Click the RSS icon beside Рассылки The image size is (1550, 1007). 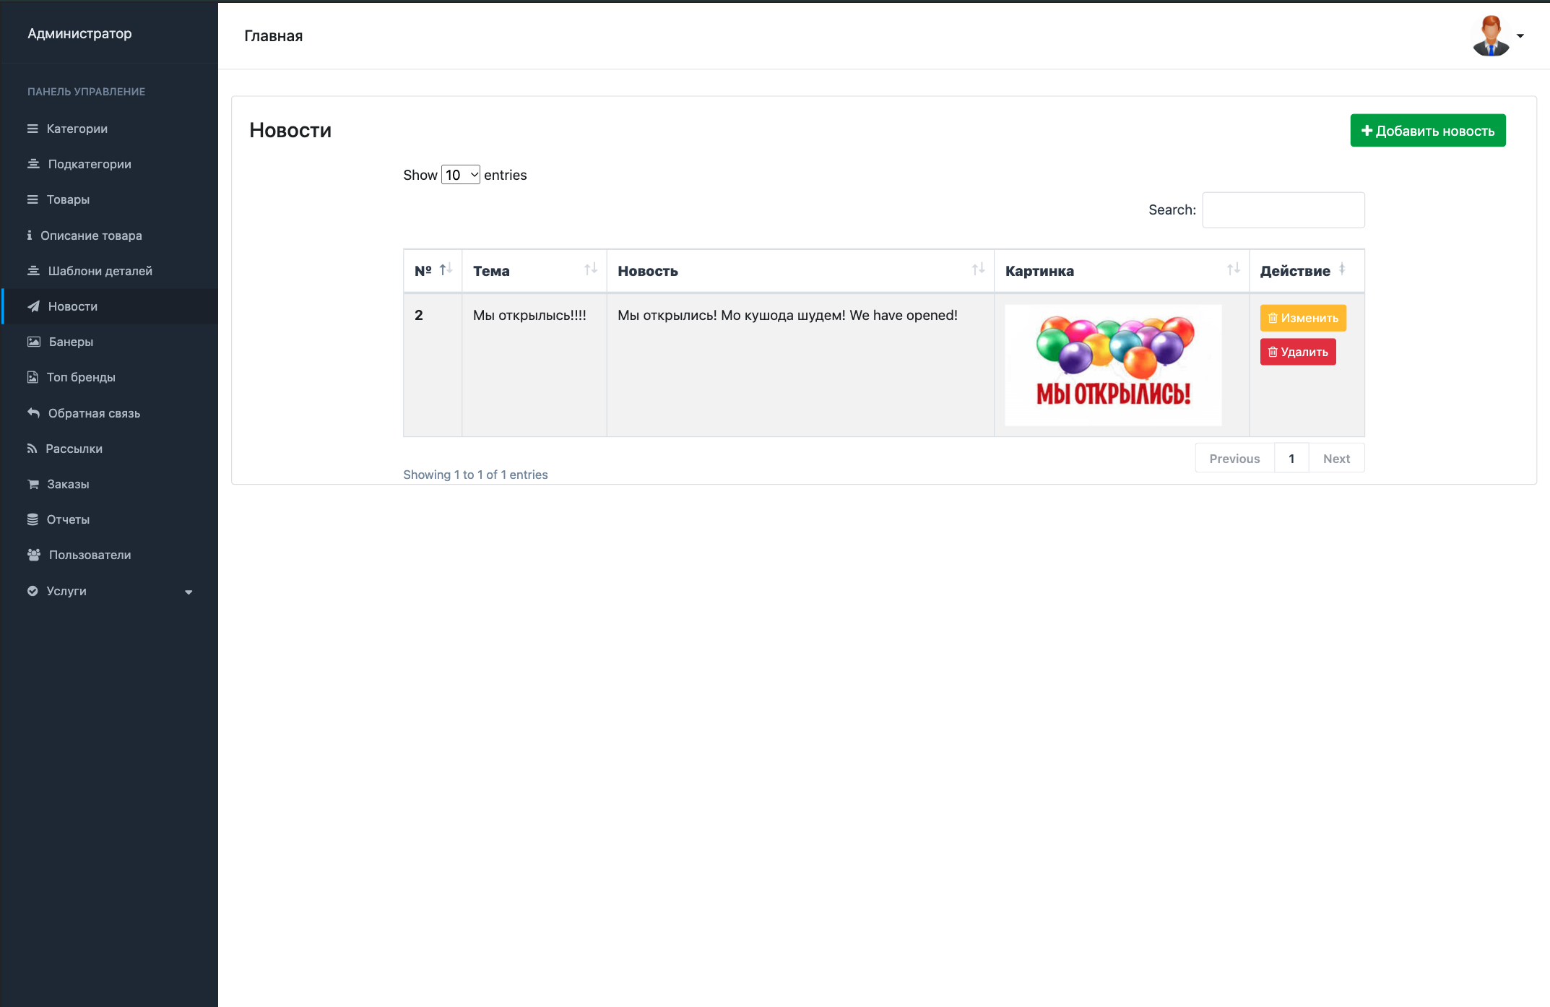pyautogui.click(x=32, y=448)
